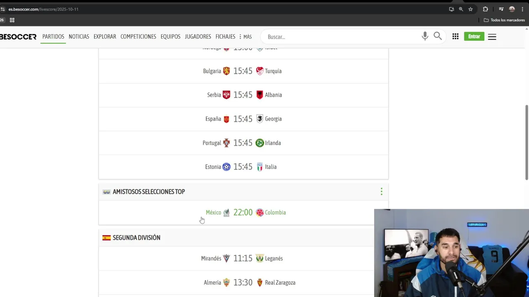This screenshot has height=297, width=529.
Task: Open the Bulgaria vs Turquía match time
Action: (243, 71)
